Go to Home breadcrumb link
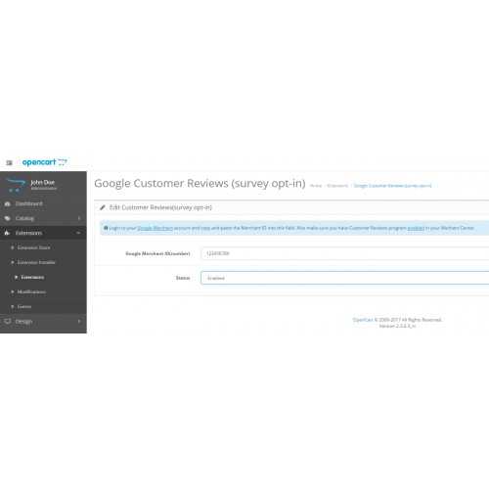This screenshot has height=489, width=489. (x=316, y=186)
